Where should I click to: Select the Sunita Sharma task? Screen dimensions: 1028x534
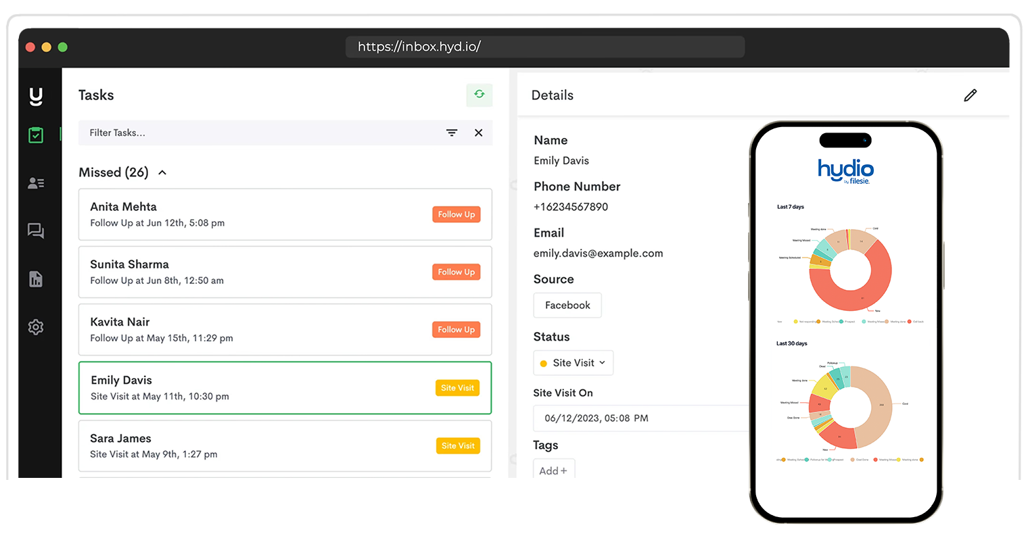tap(285, 272)
